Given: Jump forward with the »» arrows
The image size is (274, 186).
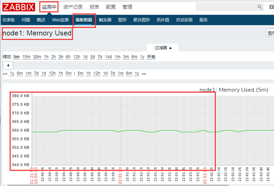Looking at the screenshot, I should [x=144, y=74].
